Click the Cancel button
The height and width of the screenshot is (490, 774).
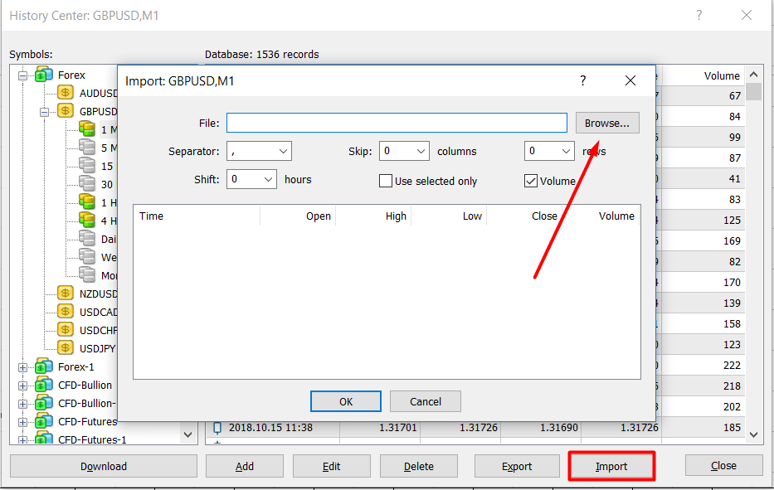point(425,401)
